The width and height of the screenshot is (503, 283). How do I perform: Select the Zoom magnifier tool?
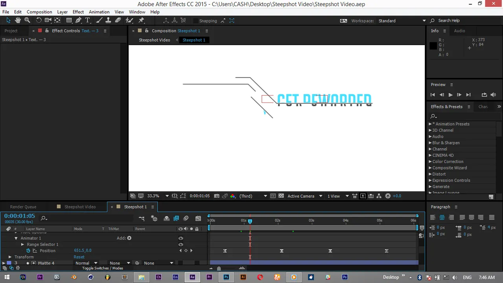coord(27,20)
